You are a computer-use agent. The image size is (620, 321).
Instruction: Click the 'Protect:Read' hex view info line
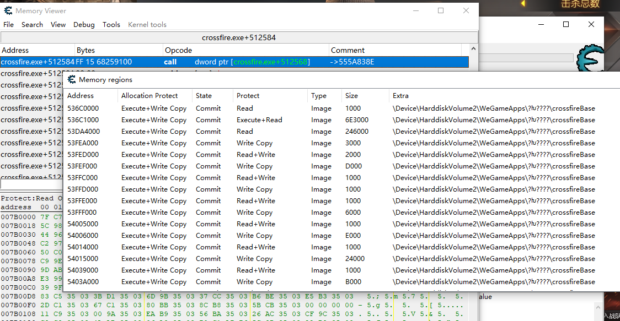[x=31, y=198]
